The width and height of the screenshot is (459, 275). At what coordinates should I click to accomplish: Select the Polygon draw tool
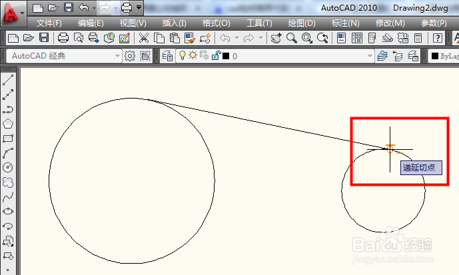pyautogui.click(x=8, y=124)
